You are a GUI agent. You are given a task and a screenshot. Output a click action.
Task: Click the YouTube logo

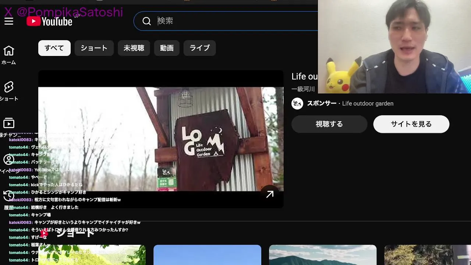49,21
